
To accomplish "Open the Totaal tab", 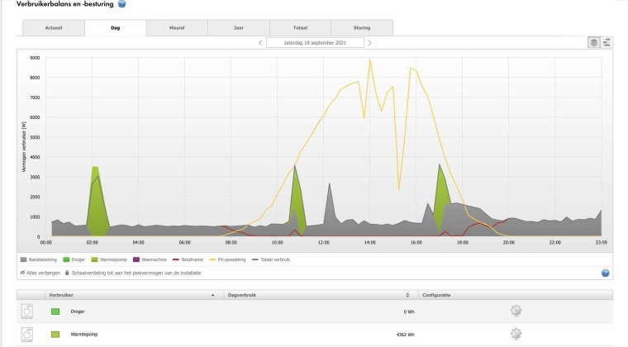I will 301,28.
